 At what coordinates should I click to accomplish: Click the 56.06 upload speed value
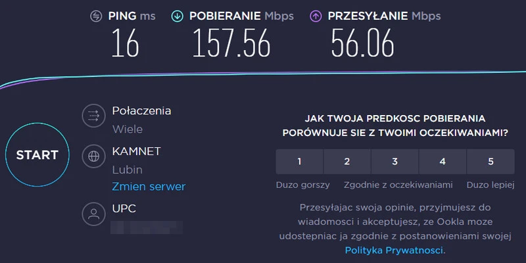click(x=362, y=45)
